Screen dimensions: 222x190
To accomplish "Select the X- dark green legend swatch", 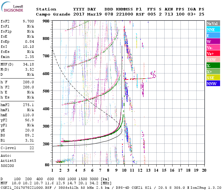I will (213, 66).
